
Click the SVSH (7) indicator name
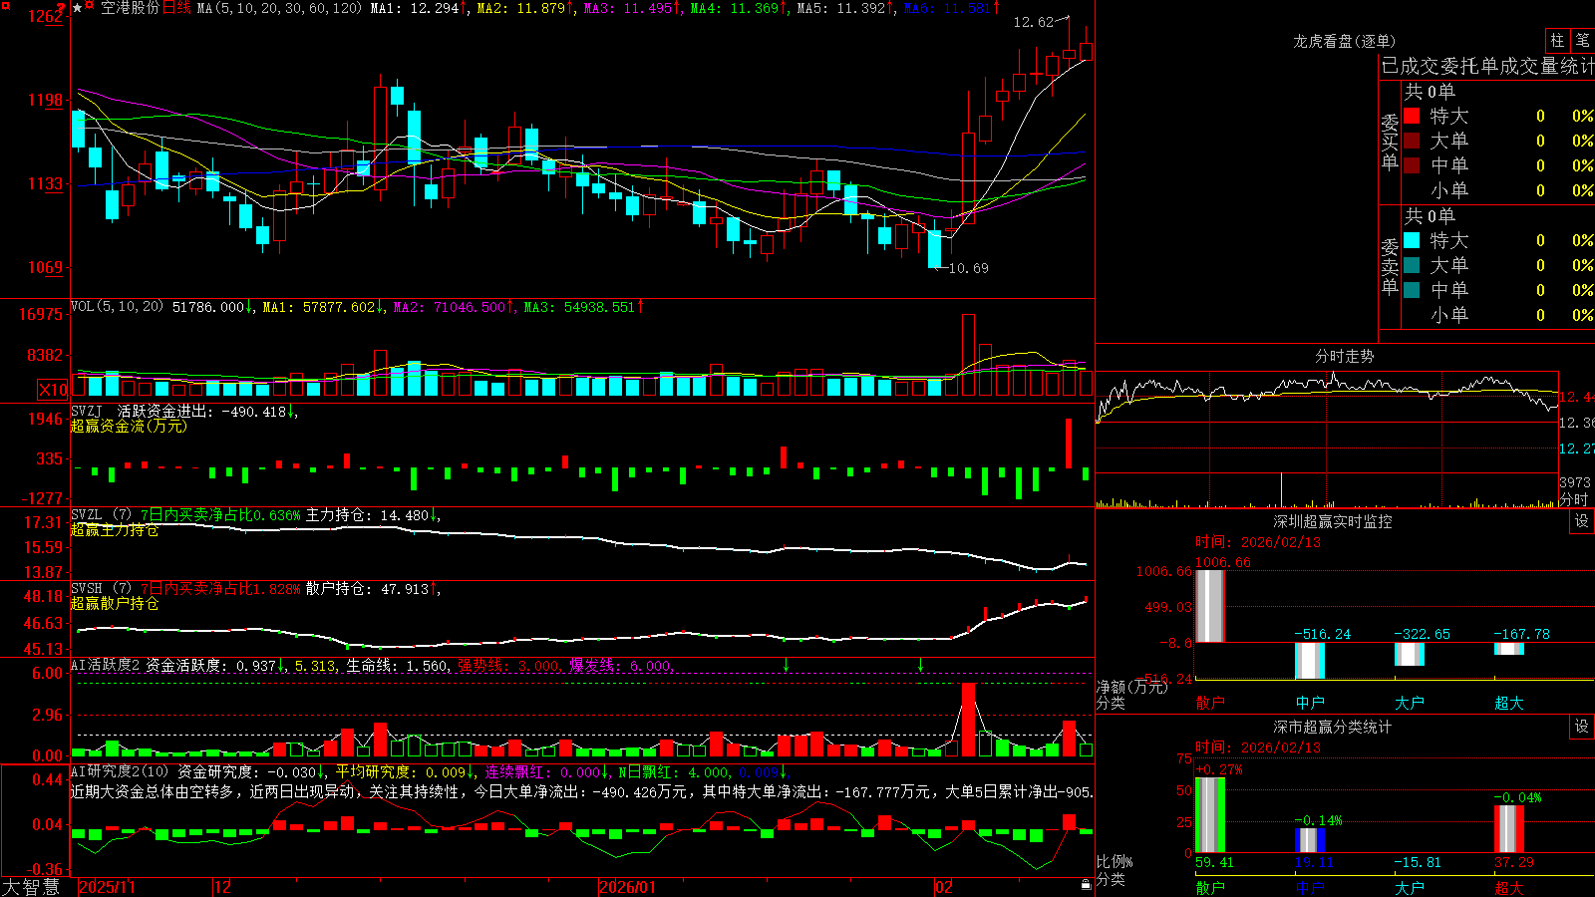tap(101, 589)
